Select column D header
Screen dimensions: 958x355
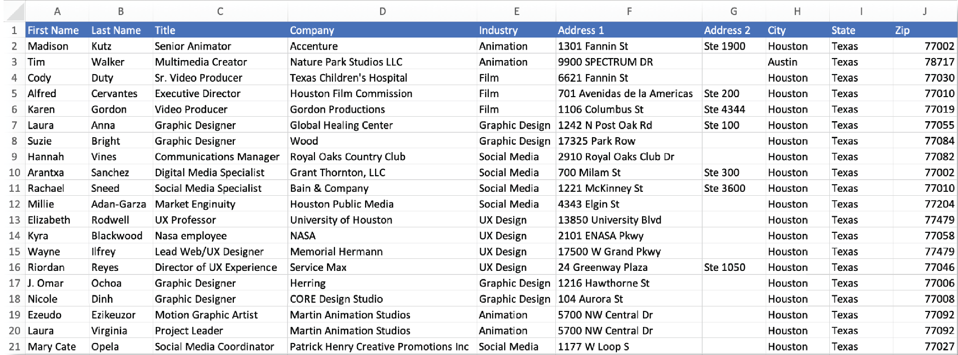(x=383, y=12)
